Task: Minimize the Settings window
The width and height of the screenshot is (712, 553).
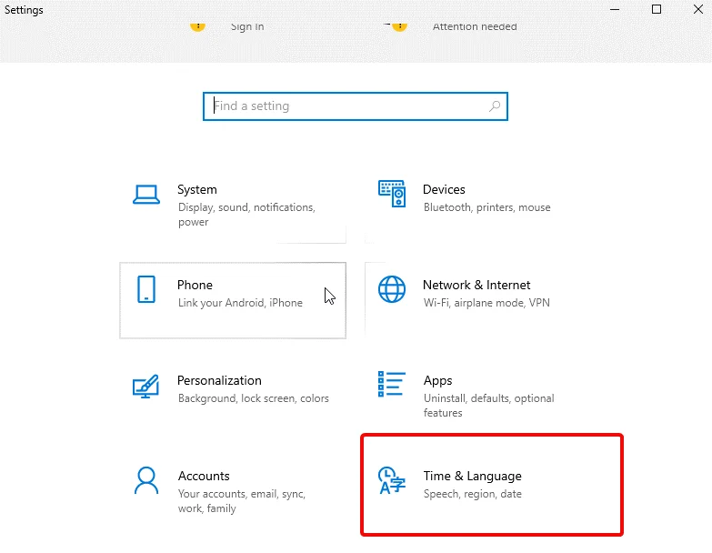Action: pos(615,9)
